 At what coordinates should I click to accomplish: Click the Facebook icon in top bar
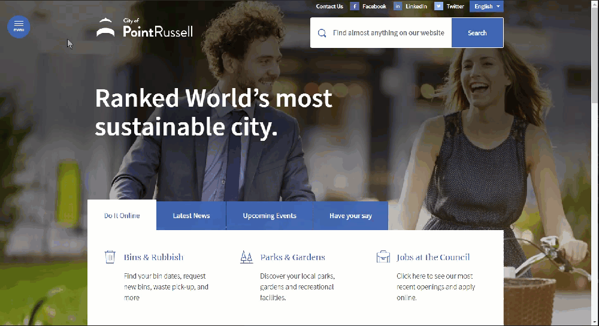click(x=355, y=7)
